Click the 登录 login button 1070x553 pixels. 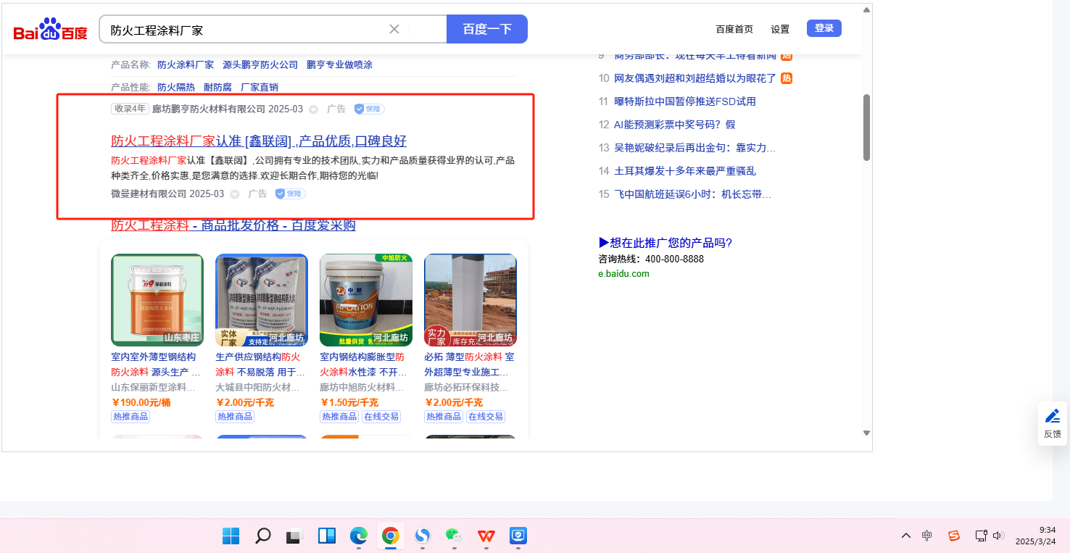coord(824,28)
